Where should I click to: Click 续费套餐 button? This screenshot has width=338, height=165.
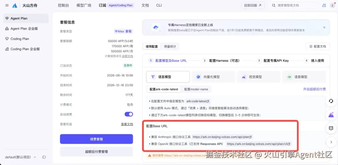pos(96,139)
